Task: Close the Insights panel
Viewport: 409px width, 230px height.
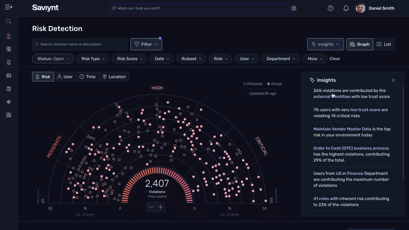Action: (x=393, y=80)
